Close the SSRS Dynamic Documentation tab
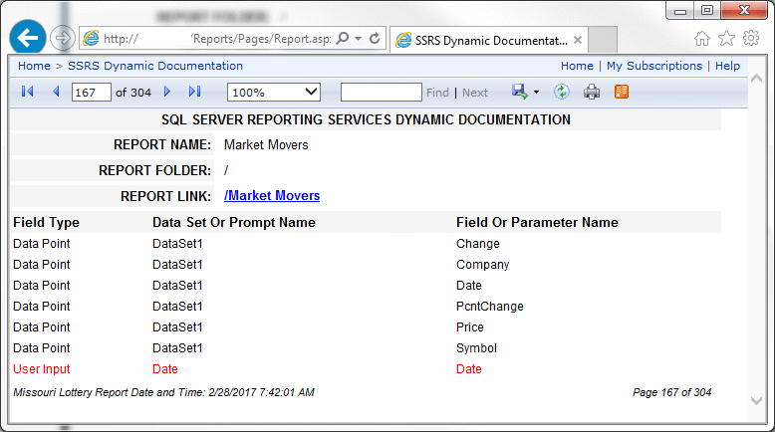 (x=578, y=40)
